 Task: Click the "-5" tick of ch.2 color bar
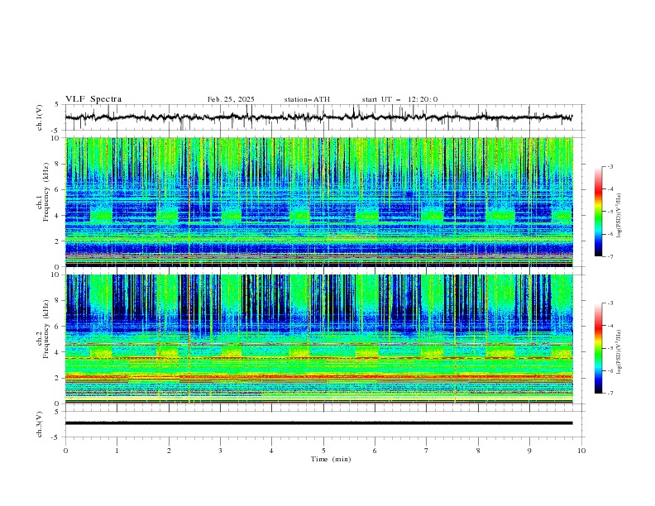pyautogui.click(x=610, y=348)
